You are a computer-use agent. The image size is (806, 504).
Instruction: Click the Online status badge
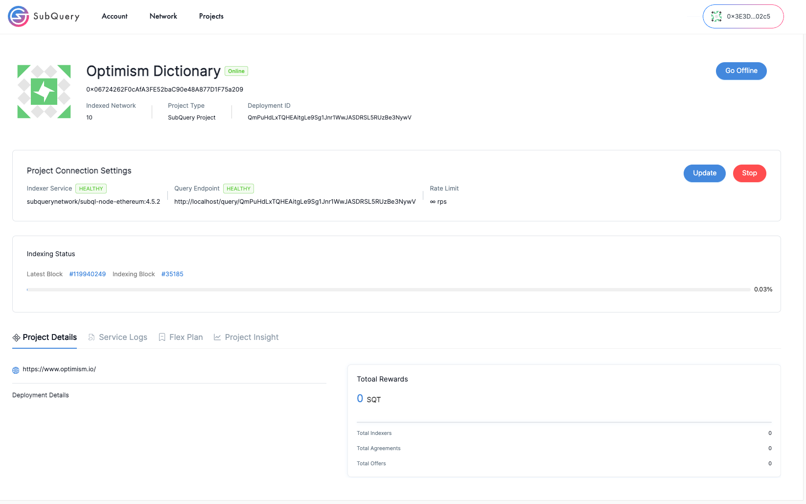(236, 71)
